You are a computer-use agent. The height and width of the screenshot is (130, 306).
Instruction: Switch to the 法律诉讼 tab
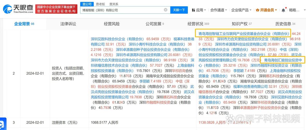pyautogui.click(x=68, y=24)
